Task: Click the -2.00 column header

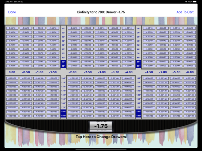Action: tap(72, 72)
